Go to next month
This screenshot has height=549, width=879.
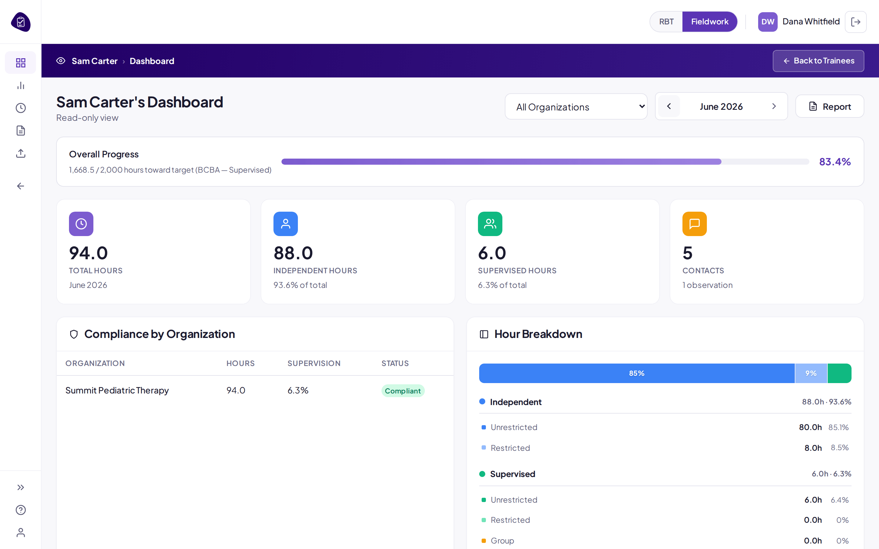click(x=774, y=106)
